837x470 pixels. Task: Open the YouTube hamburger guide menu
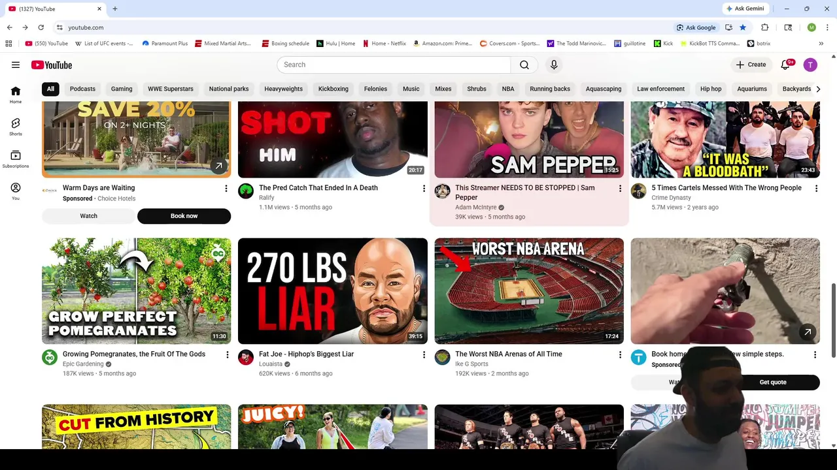pos(16,65)
